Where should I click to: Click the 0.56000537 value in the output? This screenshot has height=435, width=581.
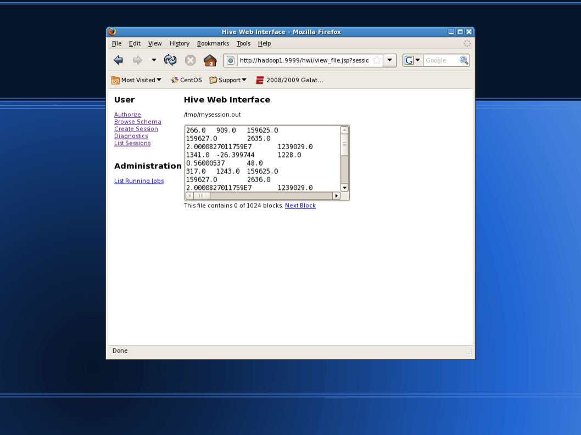(x=205, y=163)
